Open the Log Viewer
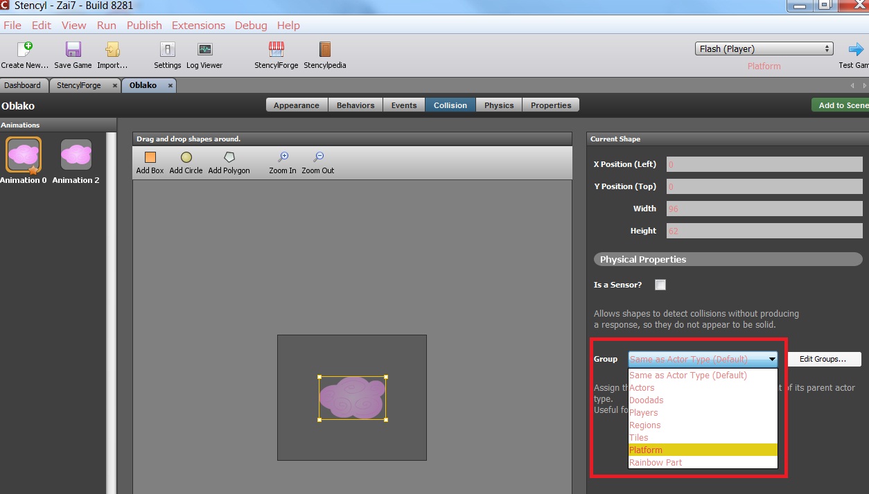This screenshot has width=869, height=494. point(204,51)
